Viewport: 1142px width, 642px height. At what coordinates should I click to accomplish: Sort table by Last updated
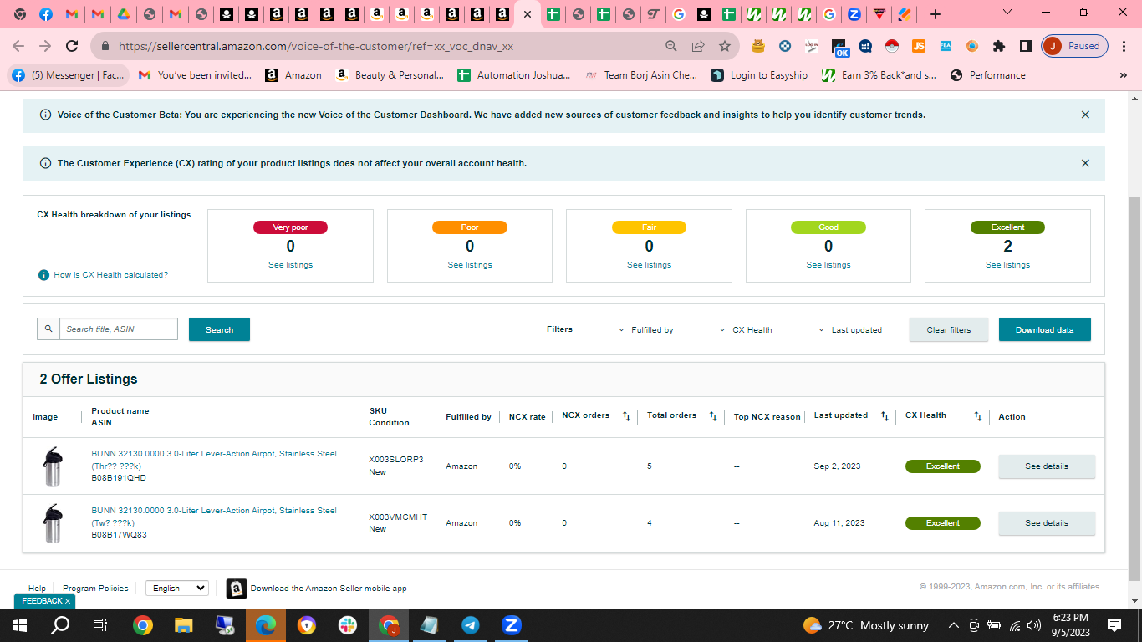click(x=885, y=416)
